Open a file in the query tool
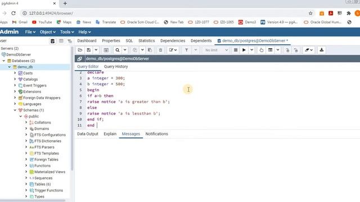 pos(80,50)
